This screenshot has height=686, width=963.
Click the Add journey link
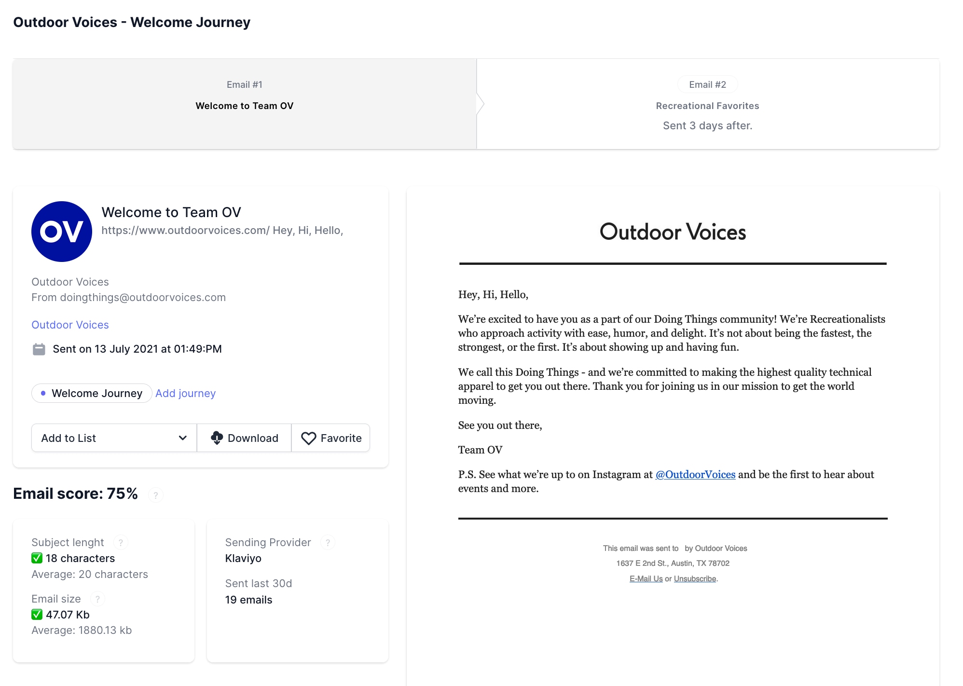click(185, 393)
